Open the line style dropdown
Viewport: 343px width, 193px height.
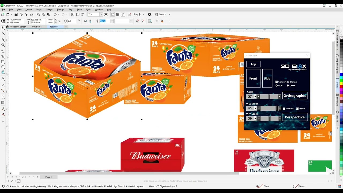coord(131,21)
